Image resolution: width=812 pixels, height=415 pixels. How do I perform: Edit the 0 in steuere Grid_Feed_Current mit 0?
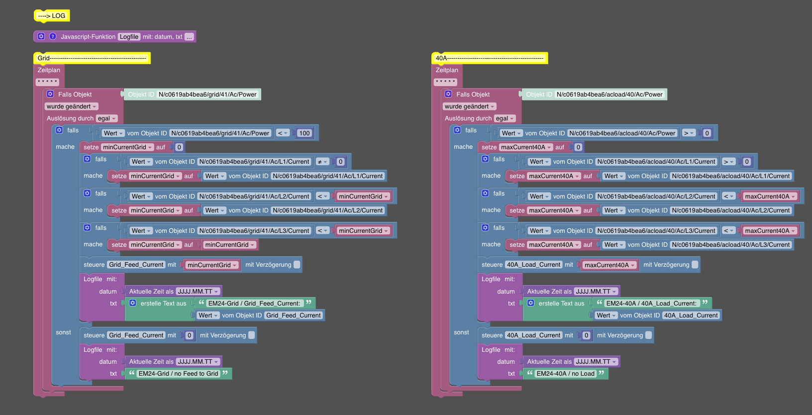point(189,335)
